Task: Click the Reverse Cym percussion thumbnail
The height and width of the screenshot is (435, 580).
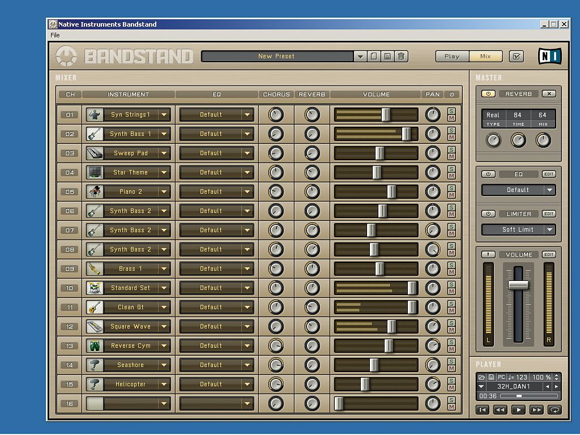Action: coord(95,346)
